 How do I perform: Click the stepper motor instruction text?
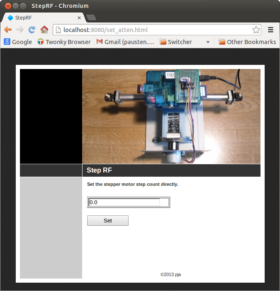pos(133,184)
